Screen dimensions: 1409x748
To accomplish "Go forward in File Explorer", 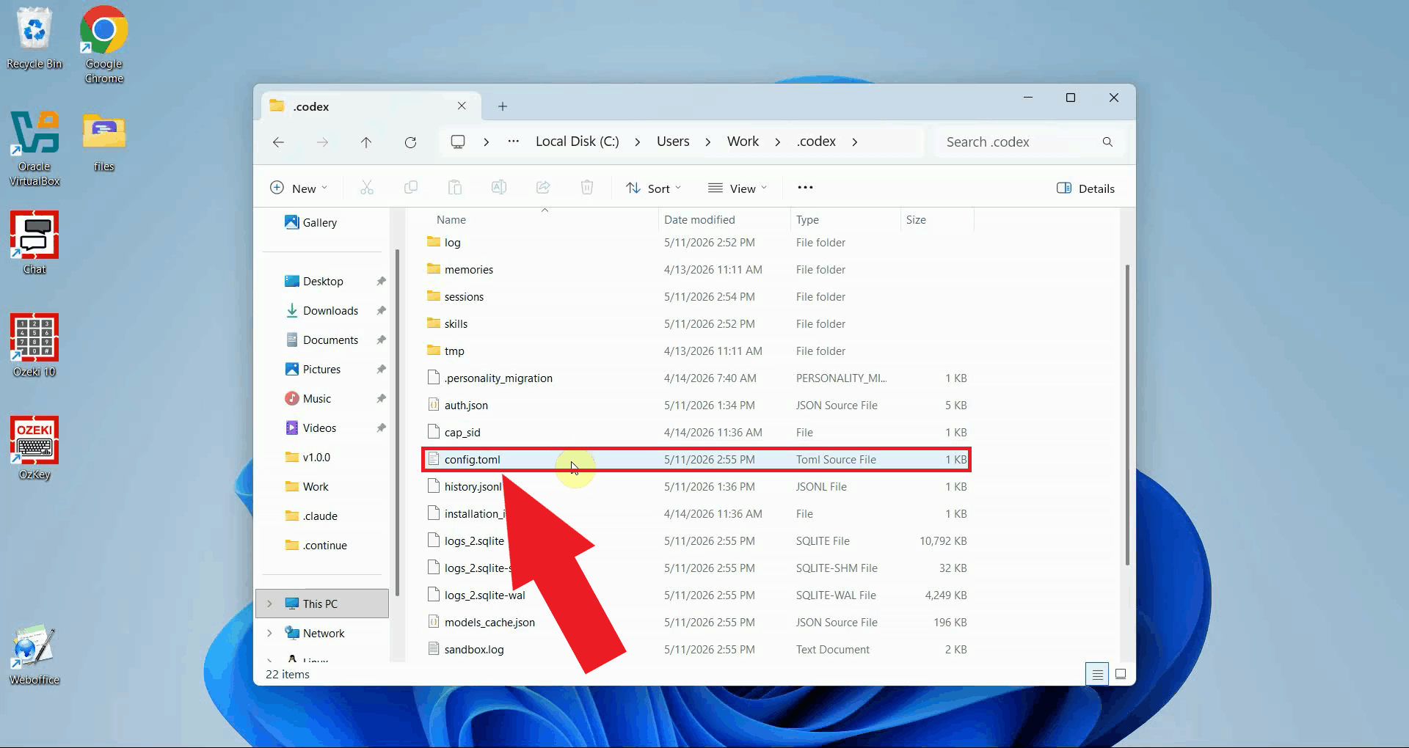I will 322,142.
